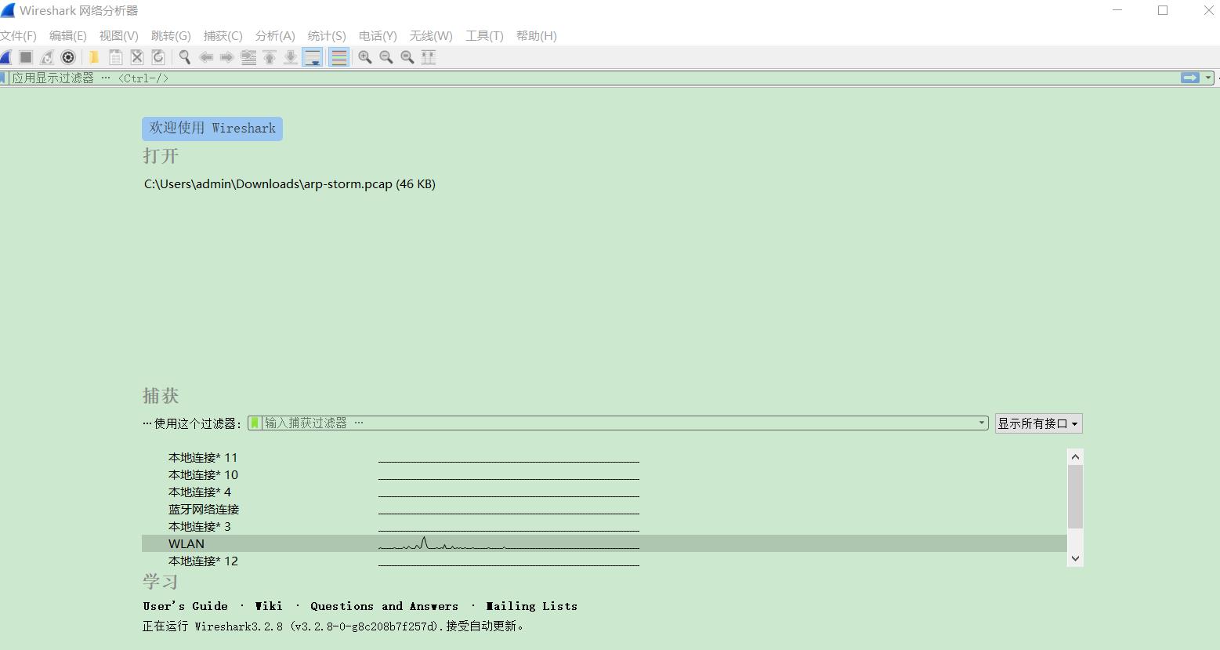Select interface 本地连接* 3
The image size is (1220, 650).
point(604,526)
